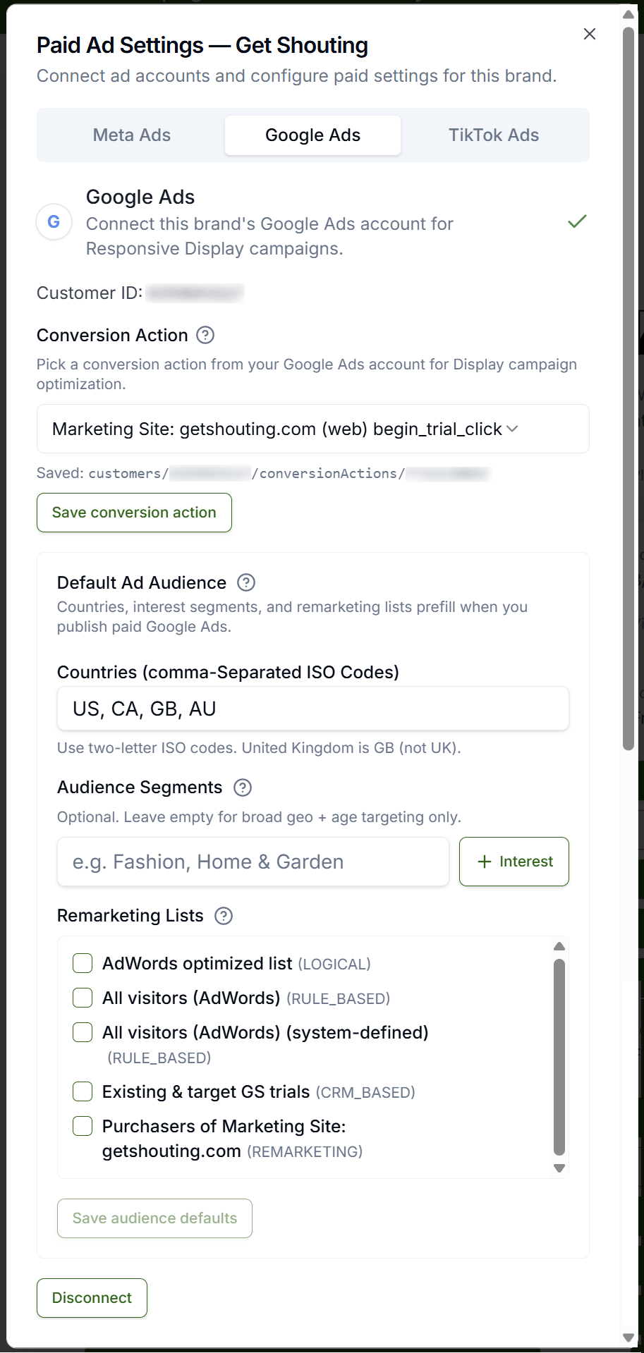The height and width of the screenshot is (1353, 644).
Task: Click 'Use two-letter ISO codes' hint text
Action: point(259,748)
